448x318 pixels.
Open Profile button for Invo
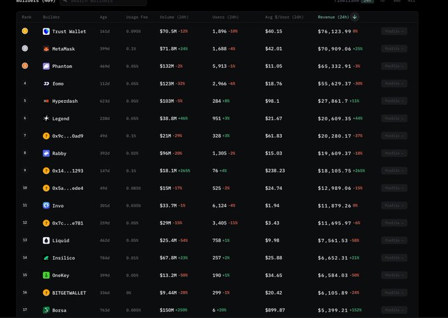[x=394, y=205]
